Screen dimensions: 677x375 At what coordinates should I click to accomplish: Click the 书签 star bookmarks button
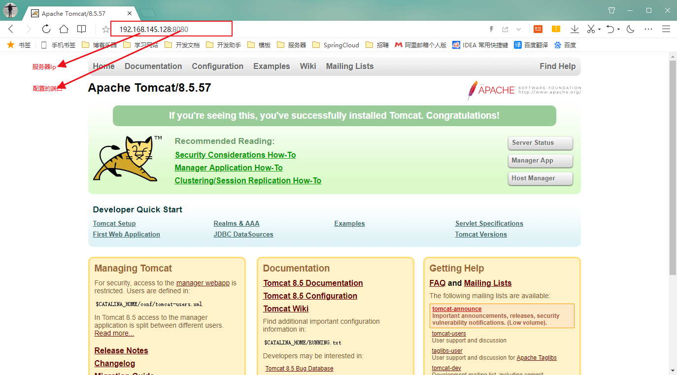19,45
